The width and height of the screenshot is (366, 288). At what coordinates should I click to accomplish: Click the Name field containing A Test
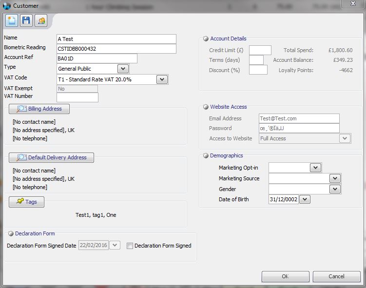tap(116, 39)
